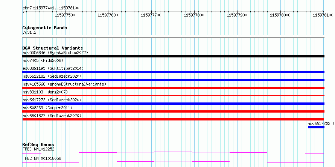This screenshot has height=167, width=335.
Task: Open the nsv7405 (Kidd2008) label
Action: 43,60
